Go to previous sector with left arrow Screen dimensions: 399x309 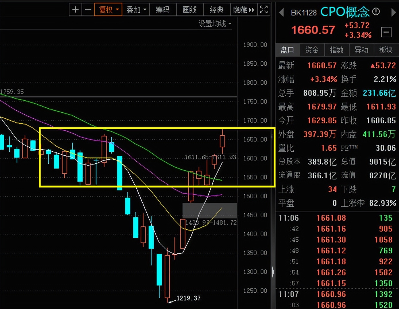tap(281, 12)
